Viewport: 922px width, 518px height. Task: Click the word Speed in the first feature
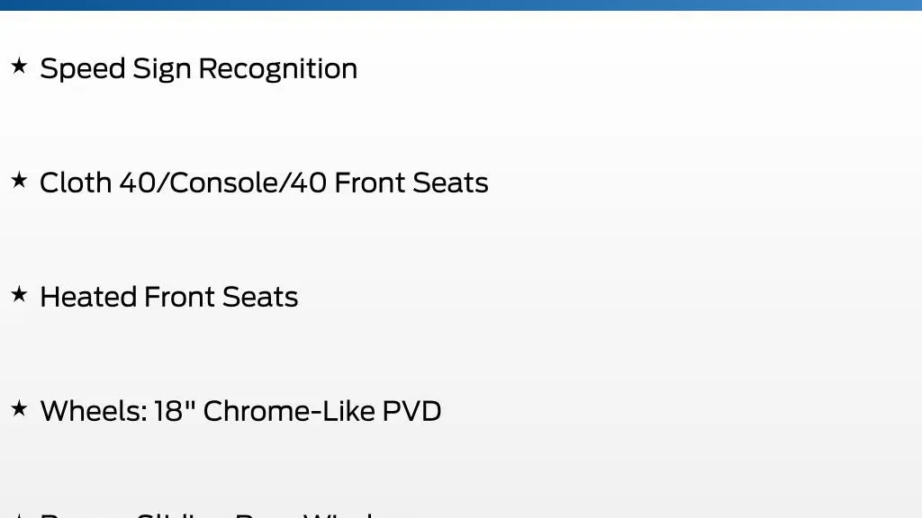(x=83, y=69)
